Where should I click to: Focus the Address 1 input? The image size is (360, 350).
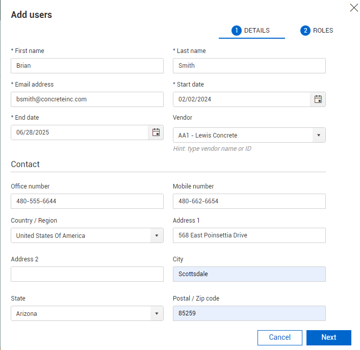click(x=249, y=235)
